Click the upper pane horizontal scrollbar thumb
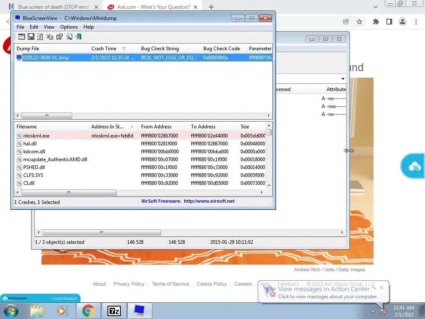 pos(46,115)
